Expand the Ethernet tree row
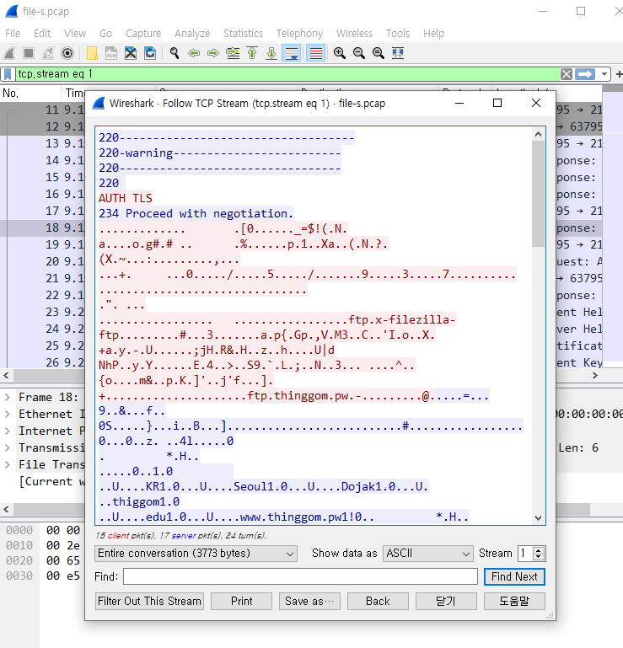The image size is (623, 648). [7, 415]
